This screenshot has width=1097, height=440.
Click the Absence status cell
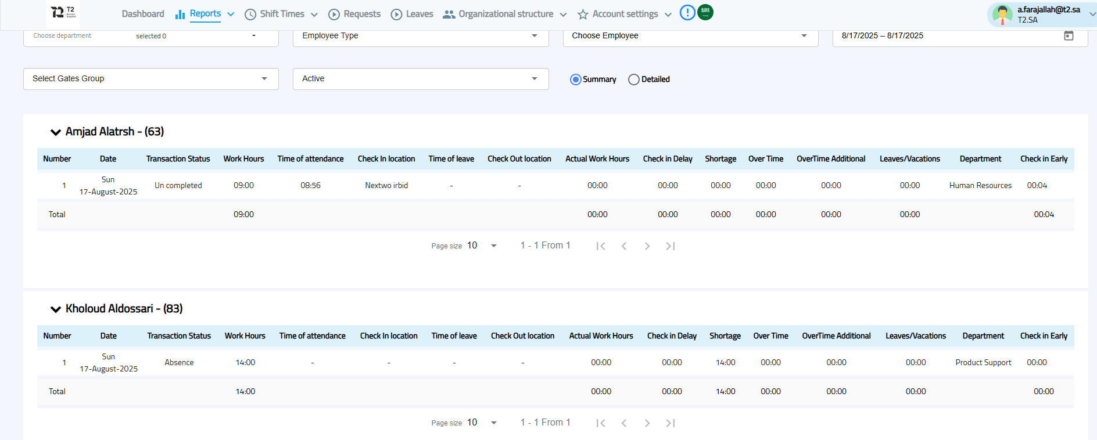point(179,363)
